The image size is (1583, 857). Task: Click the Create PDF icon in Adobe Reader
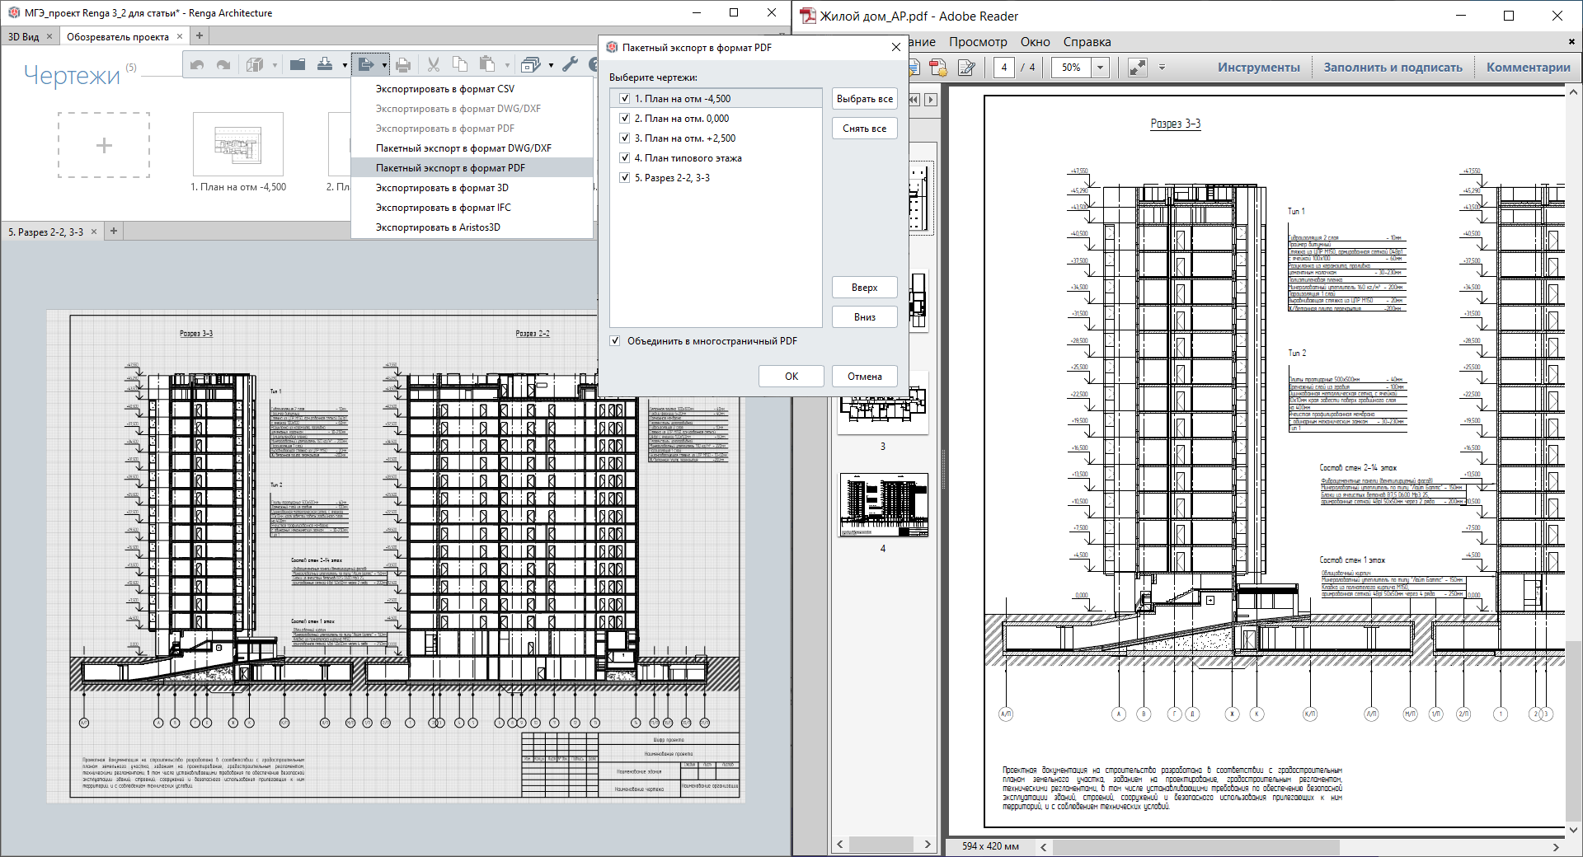coord(938,68)
